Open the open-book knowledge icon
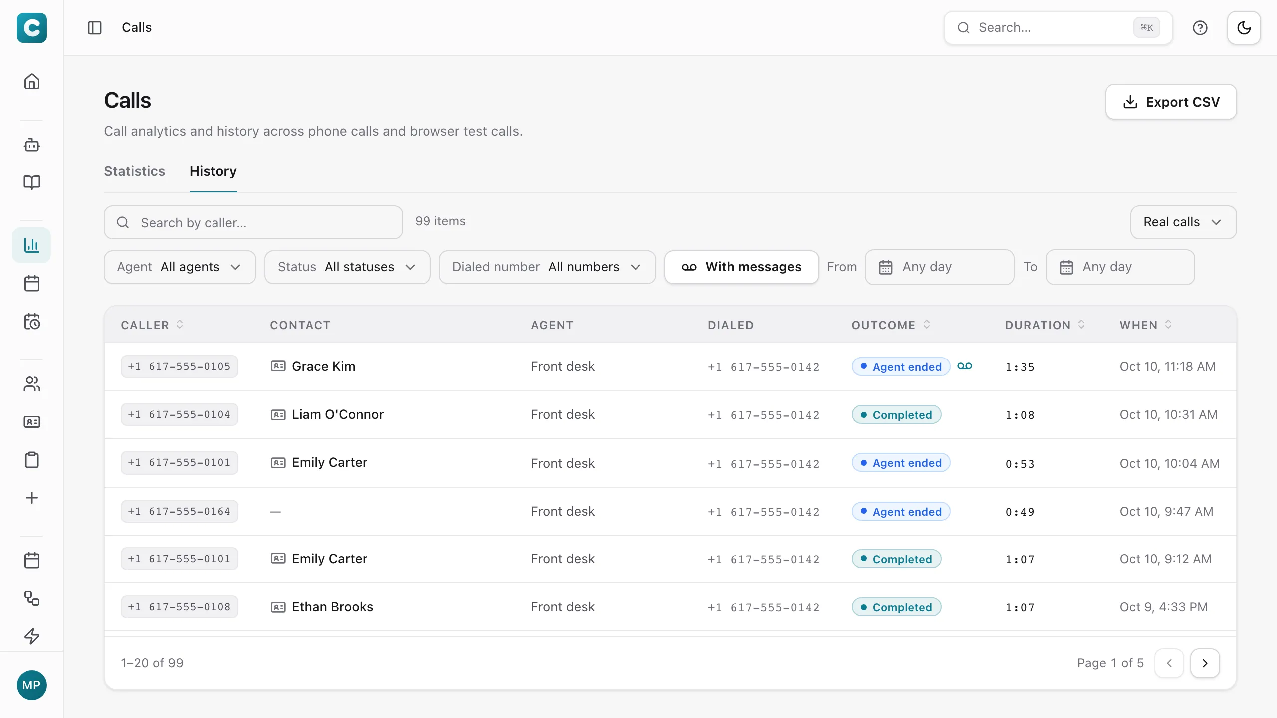This screenshot has height=718, width=1277. [x=32, y=182]
